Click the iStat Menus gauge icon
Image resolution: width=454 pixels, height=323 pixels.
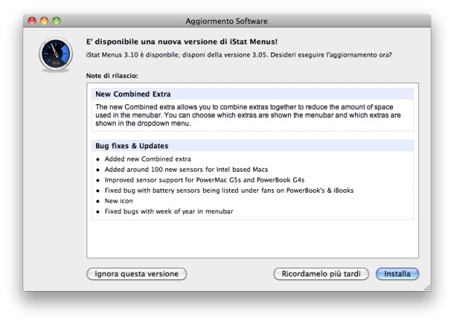[55, 54]
